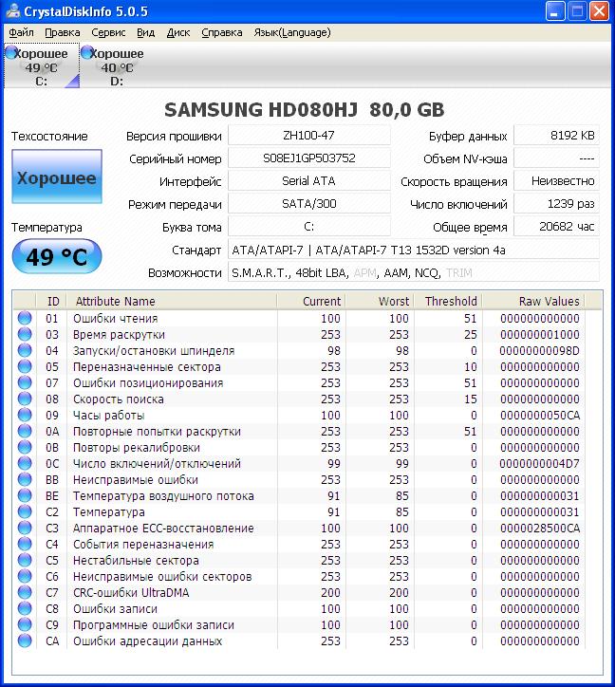Open the Вид menu
615x687 pixels.
145,32
